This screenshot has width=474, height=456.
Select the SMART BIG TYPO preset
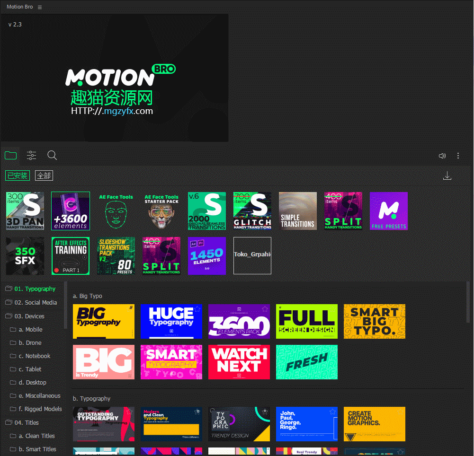(x=375, y=321)
